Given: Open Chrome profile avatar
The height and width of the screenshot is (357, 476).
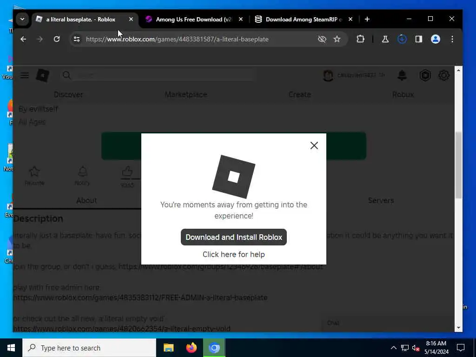Looking at the screenshot, I should [435, 39].
